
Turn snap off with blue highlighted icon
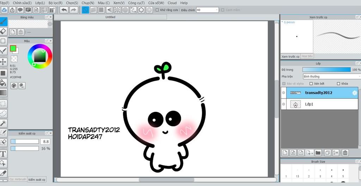[x=85, y=10]
